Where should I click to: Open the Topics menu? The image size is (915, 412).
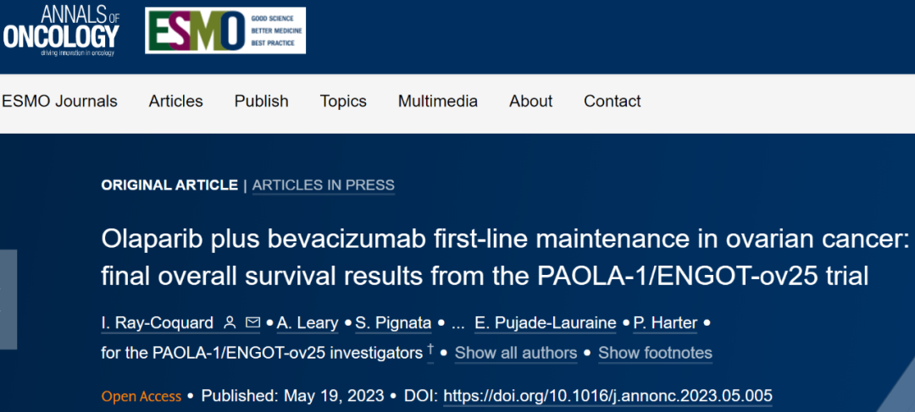pyautogui.click(x=343, y=101)
